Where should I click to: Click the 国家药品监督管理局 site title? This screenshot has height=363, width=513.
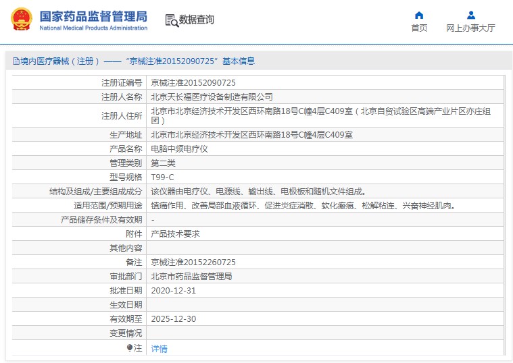(93, 16)
